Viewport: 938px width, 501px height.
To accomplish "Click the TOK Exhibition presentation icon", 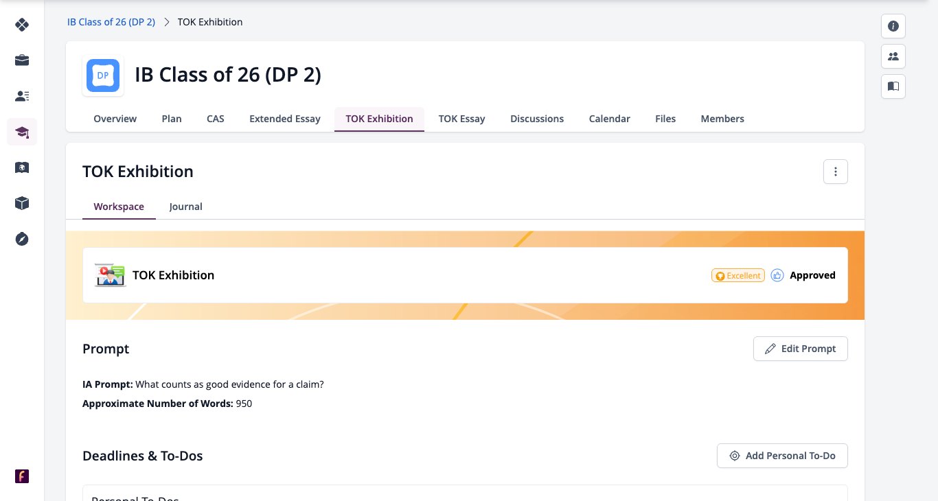I will (x=110, y=275).
